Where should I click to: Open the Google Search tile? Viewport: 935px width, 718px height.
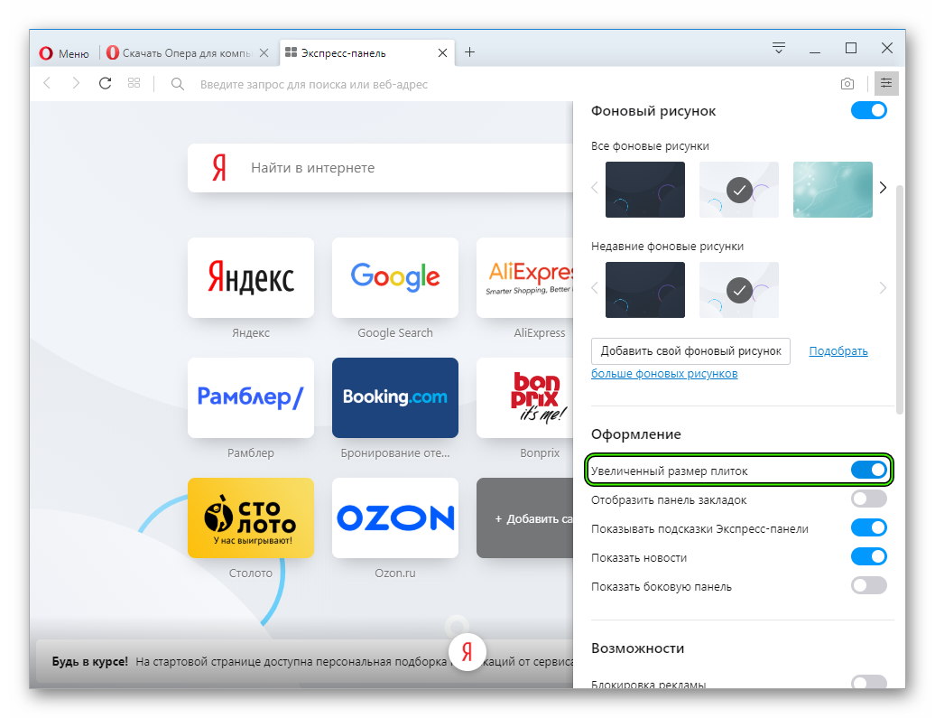pos(394,277)
